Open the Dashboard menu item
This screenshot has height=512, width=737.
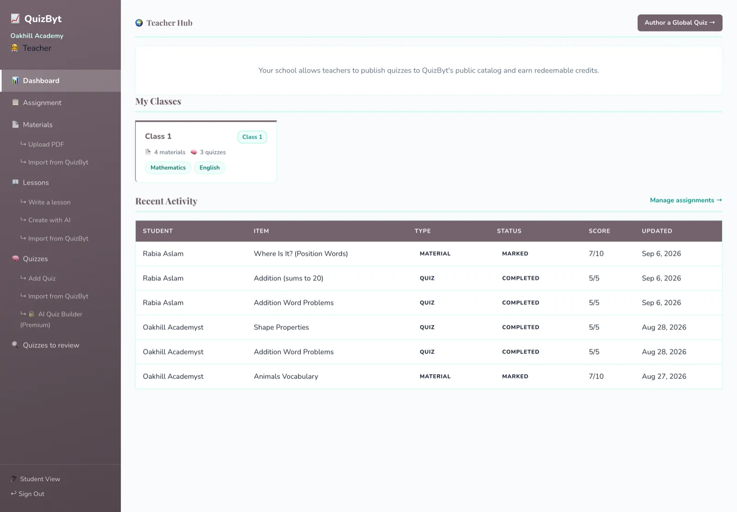coord(60,81)
